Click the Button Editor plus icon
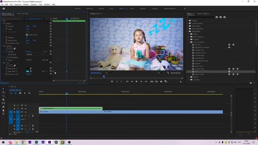The height and width of the screenshot is (145, 258). [x=181, y=82]
